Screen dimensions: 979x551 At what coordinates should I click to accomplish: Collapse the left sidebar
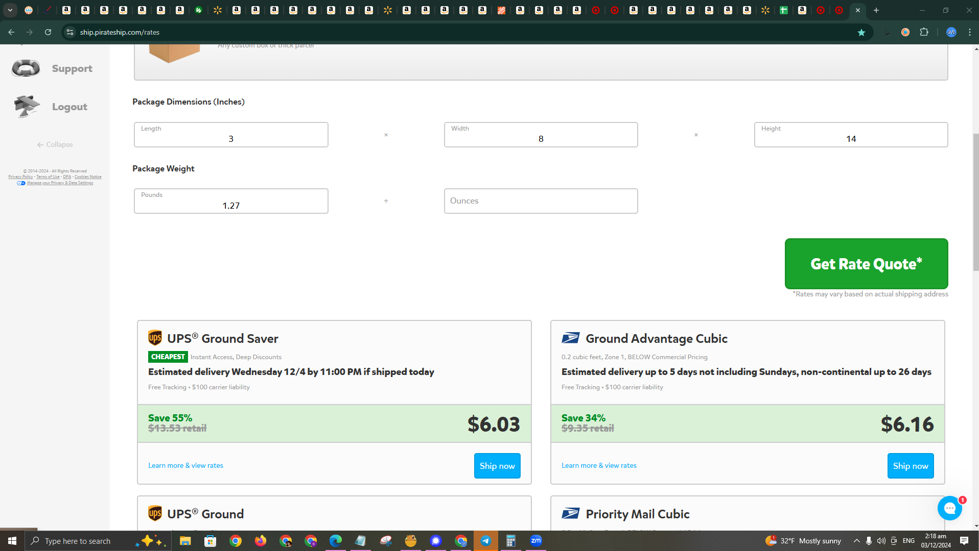click(x=55, y=144)
